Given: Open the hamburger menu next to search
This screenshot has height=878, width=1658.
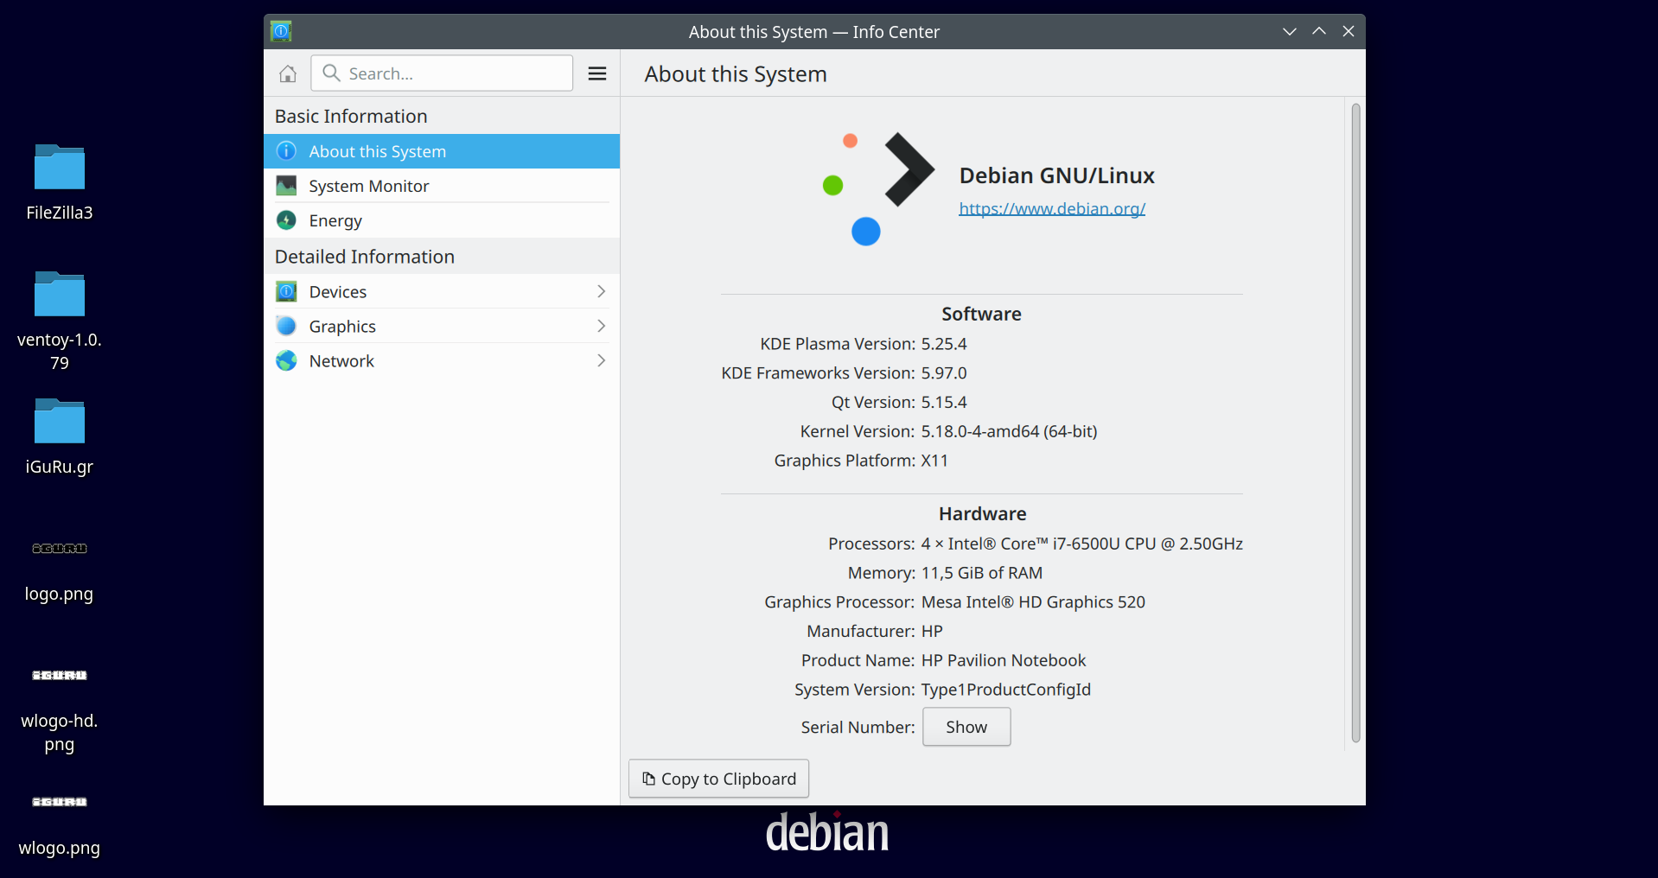Looking at the screenshot, I should tap(597, 73).
